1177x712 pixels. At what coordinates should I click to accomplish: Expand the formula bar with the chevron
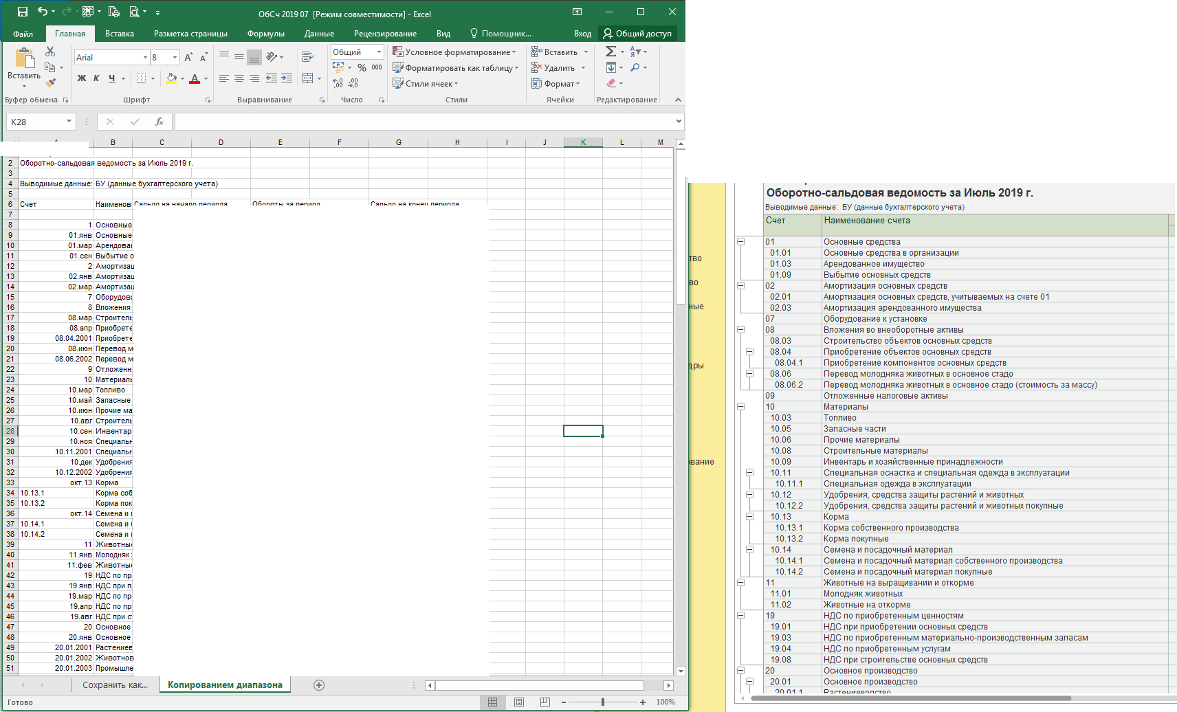pyautogui.click(x=679, y=122)
